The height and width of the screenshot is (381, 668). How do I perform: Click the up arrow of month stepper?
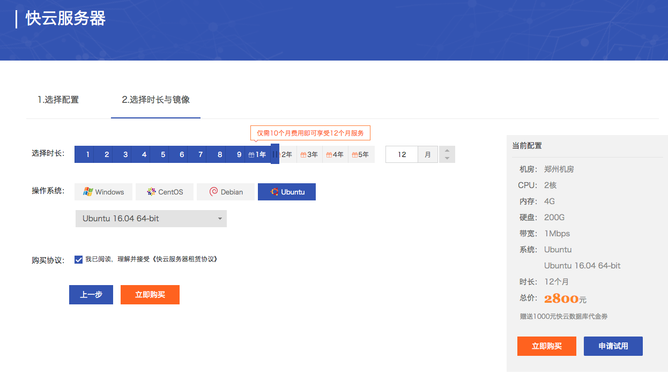tap(447, 151)
